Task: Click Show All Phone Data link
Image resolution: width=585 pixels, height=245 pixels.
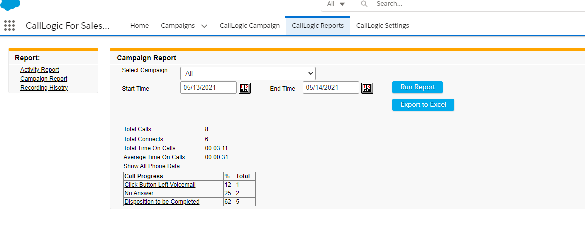Action: [x=152, y=166]
